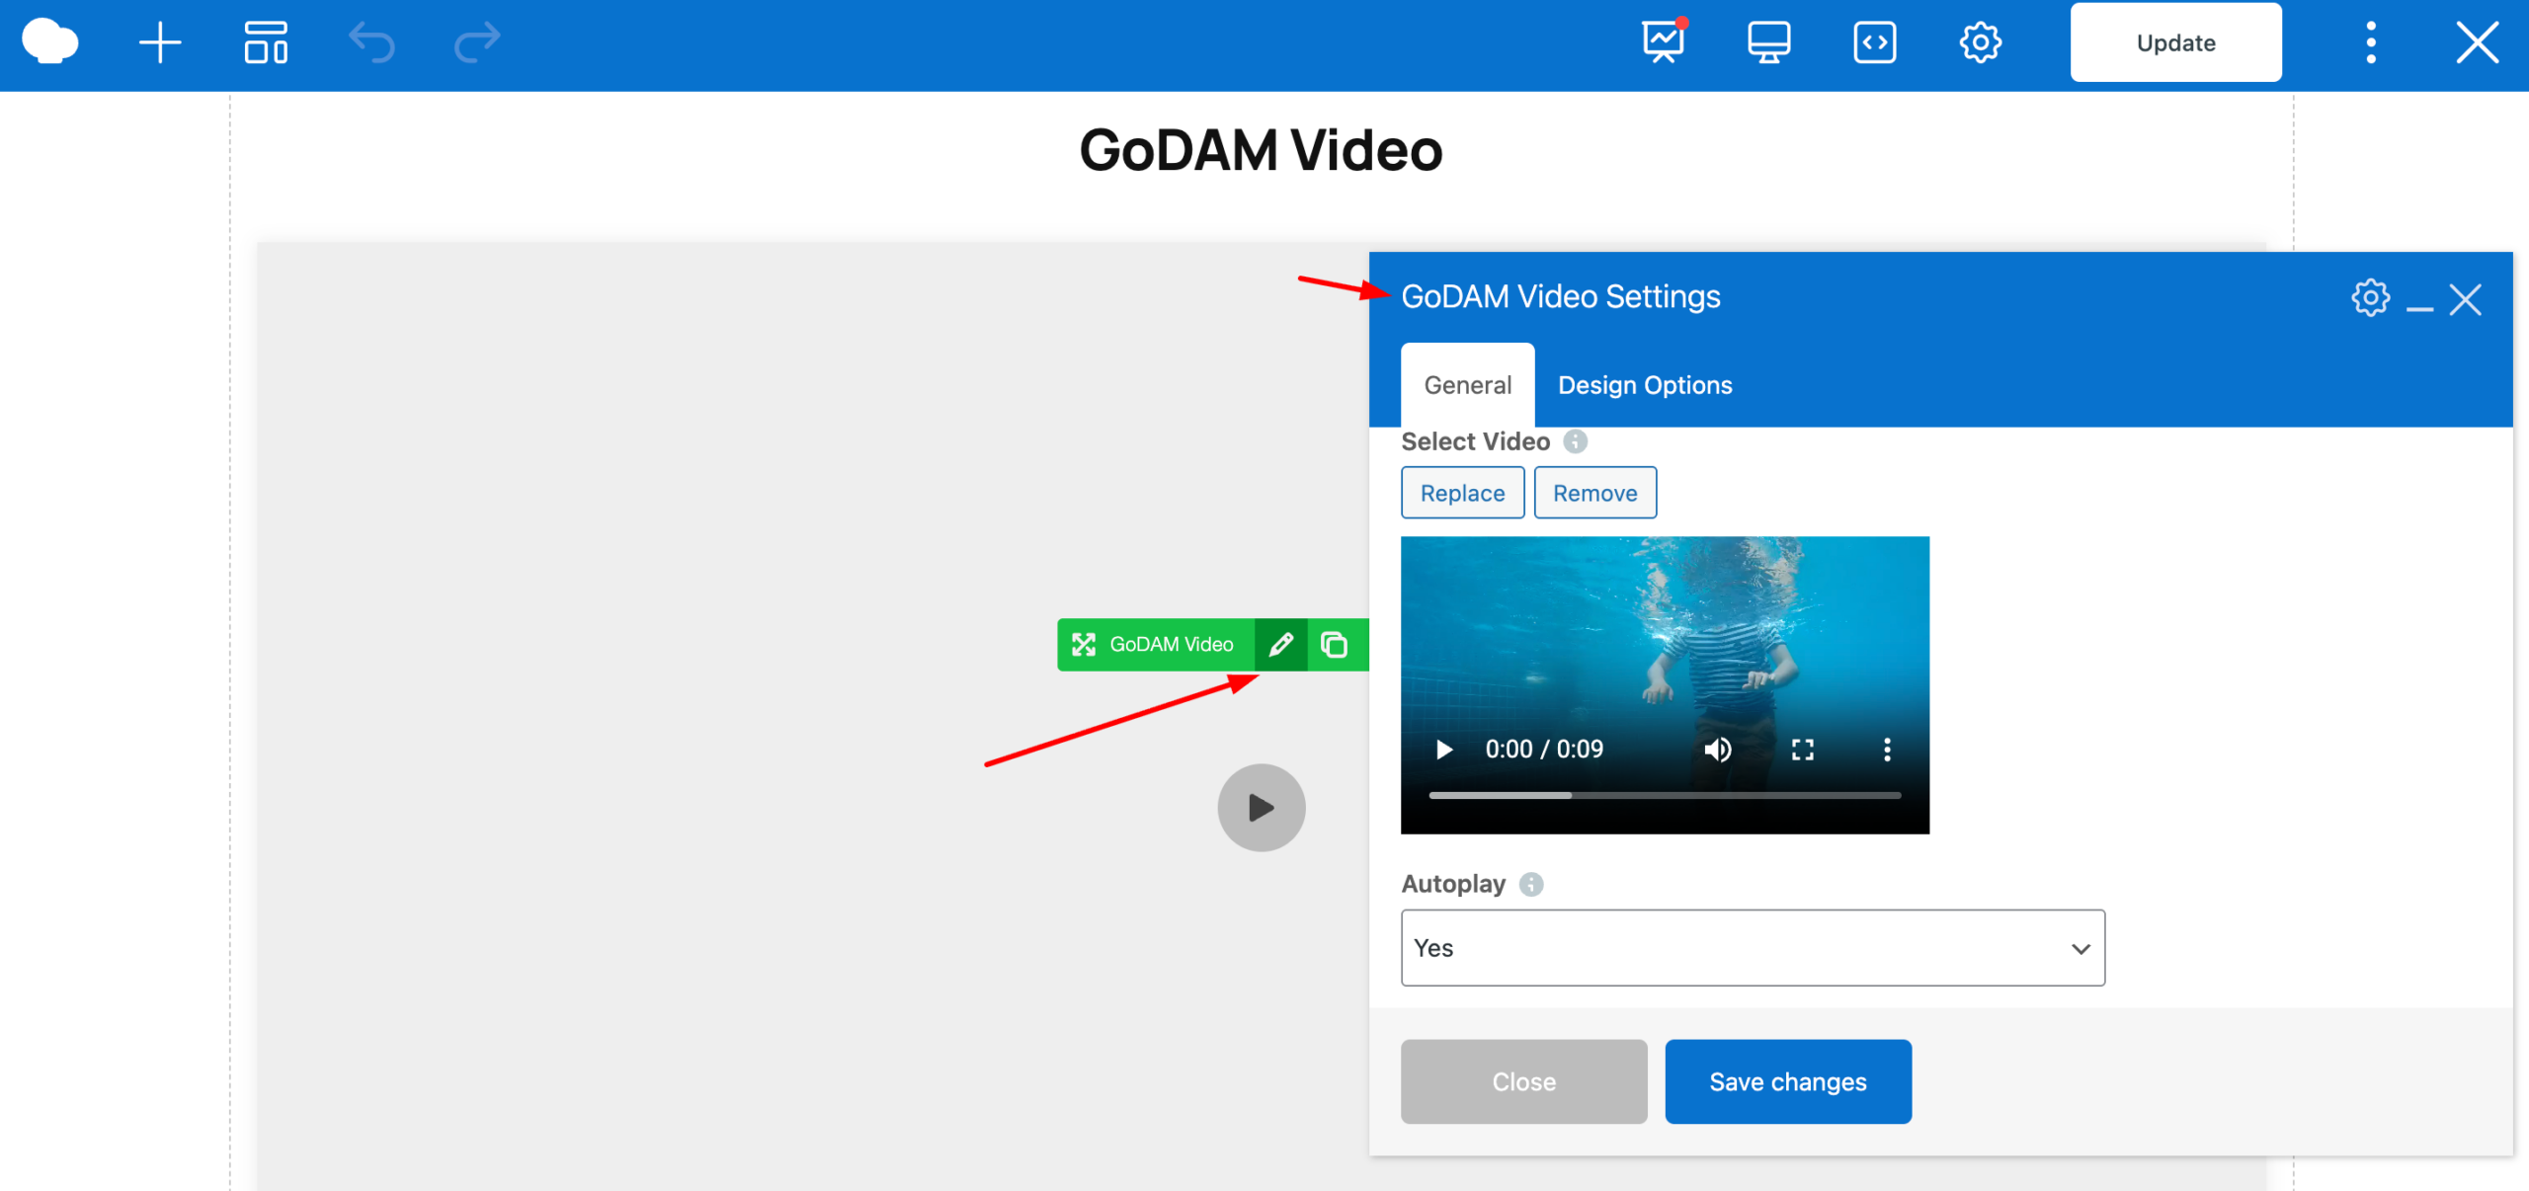
Task: Open the code export editor
Action: [x=1874, y=42]
